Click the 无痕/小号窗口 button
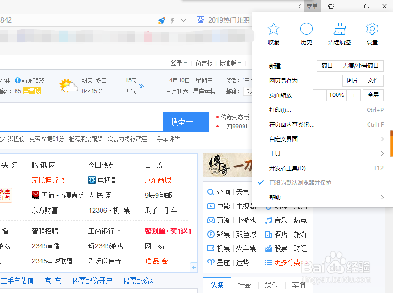 (x=361, y=66)
